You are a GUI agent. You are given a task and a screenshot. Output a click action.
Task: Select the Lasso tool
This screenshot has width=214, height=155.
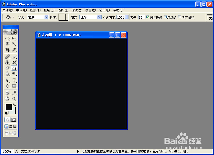point(7,44)
